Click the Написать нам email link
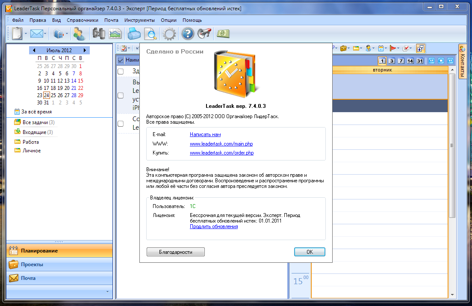472x306 pixels. [205, 134]
